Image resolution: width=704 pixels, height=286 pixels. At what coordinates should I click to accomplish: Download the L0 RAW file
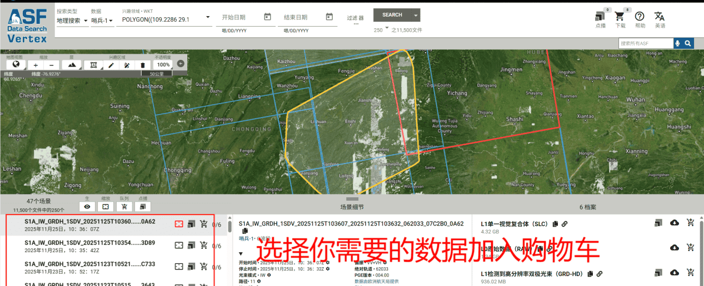tap(675, 247)
